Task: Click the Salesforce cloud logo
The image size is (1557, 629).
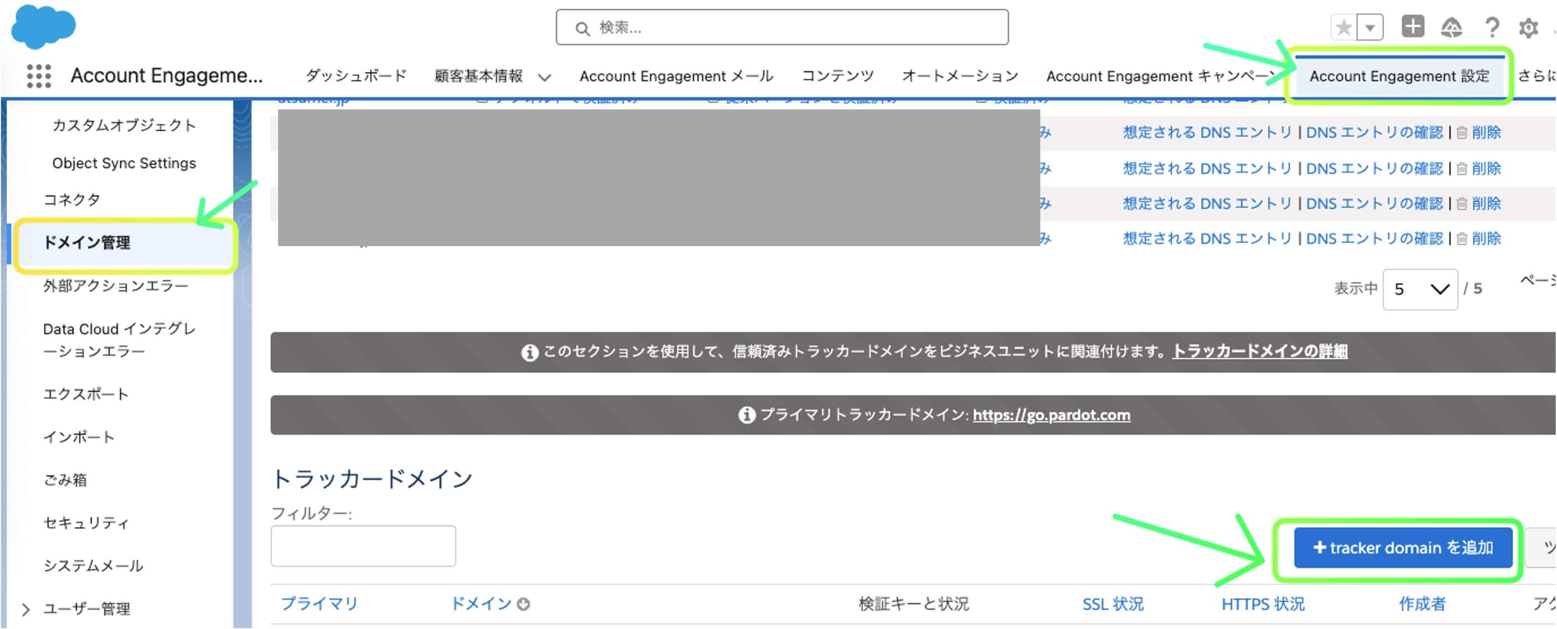Action: click(x=43, y=27)
